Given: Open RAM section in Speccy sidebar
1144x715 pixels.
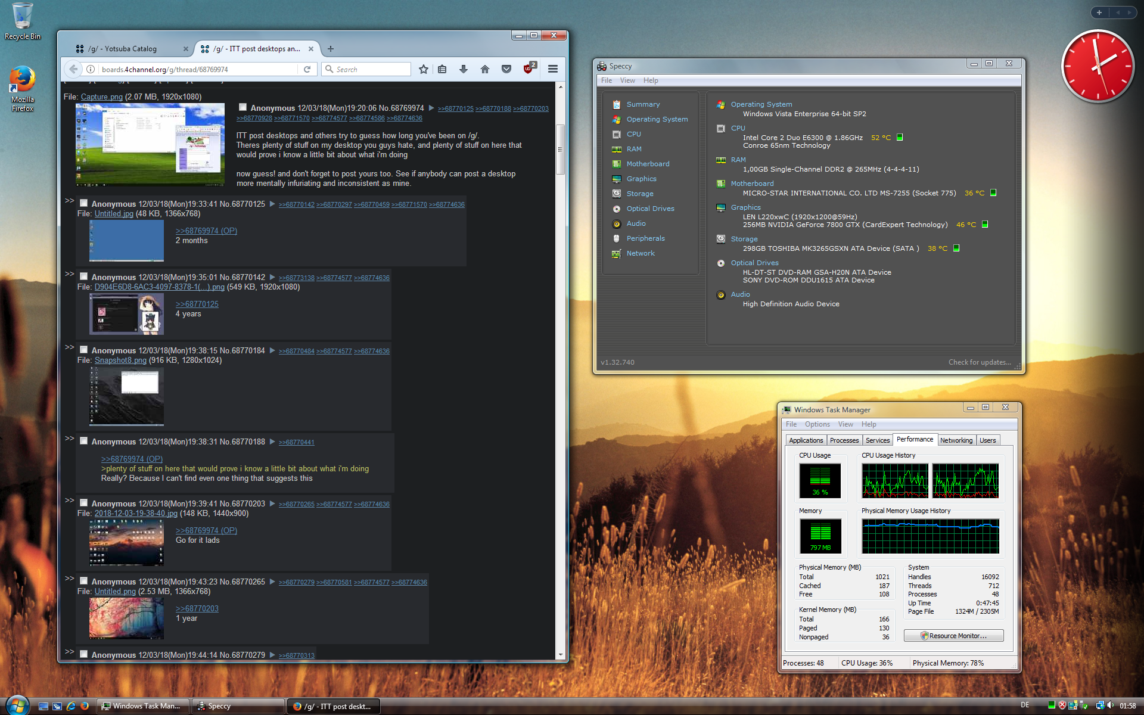Looking at the screenshot, I should point(634,149).
